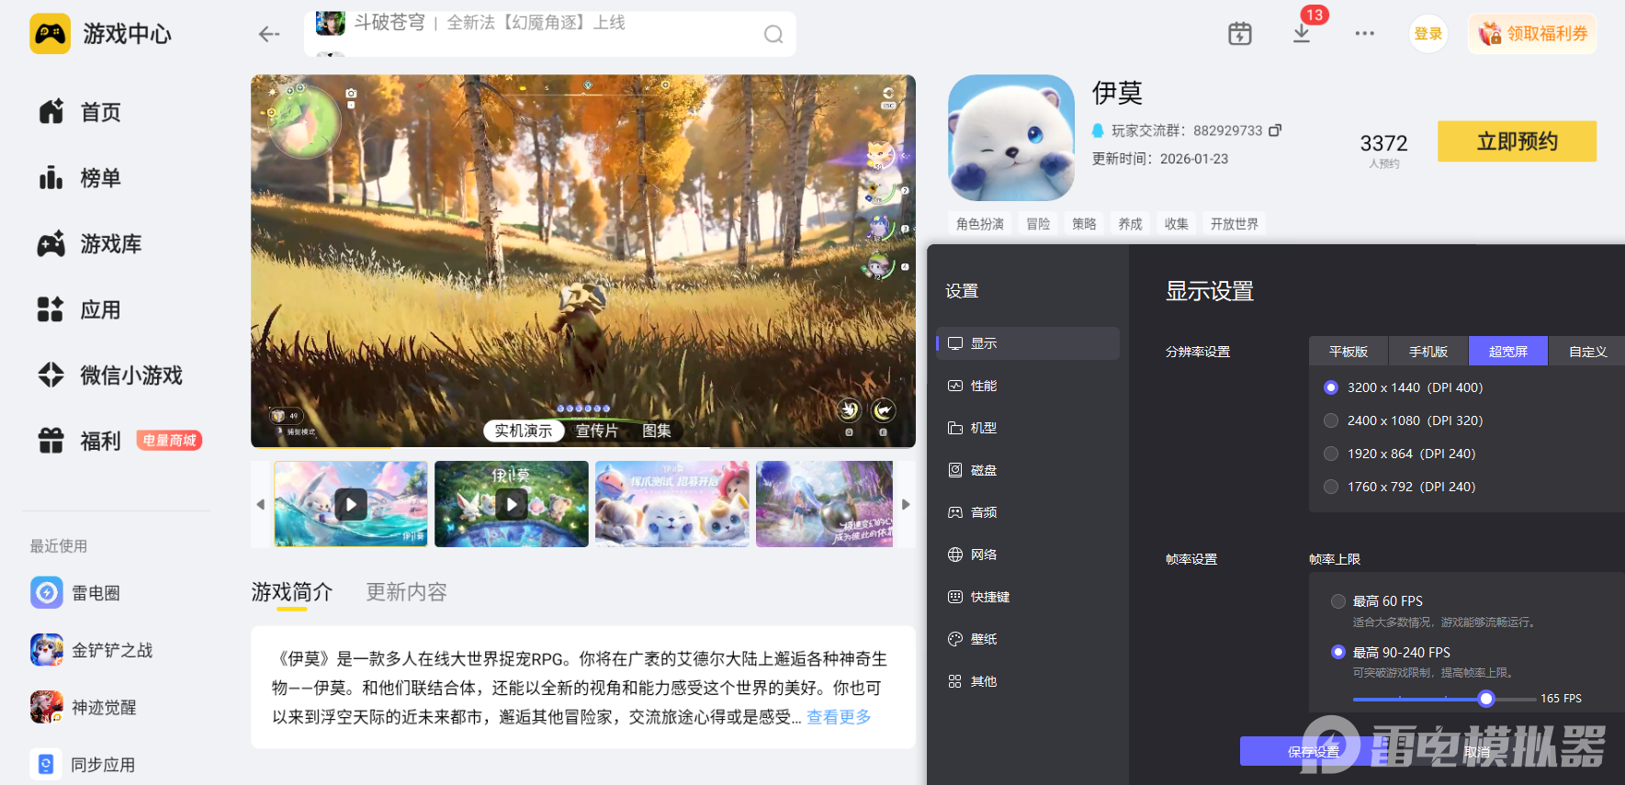This screenshot has height=785, width=1625.
Task: Open the 福利 gift icon
Action: point(51,442)
